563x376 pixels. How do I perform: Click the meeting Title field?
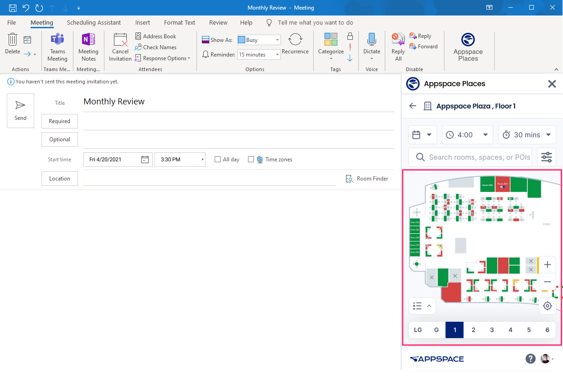click(238, 102)
